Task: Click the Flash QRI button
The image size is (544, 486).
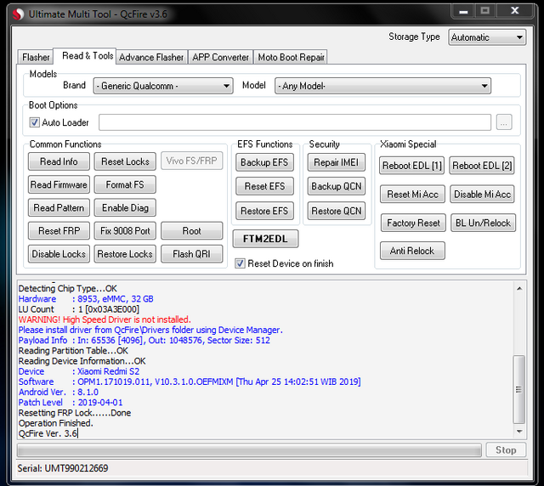Action: pyautogui.click(x=191, y=254)
